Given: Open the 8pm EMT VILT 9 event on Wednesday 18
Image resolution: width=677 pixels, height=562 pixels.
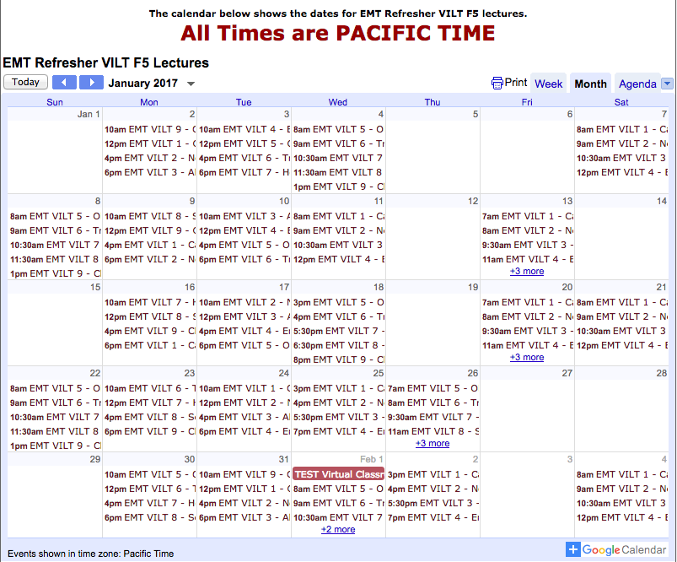Looking at the screenshot, I should coord(338,359).
